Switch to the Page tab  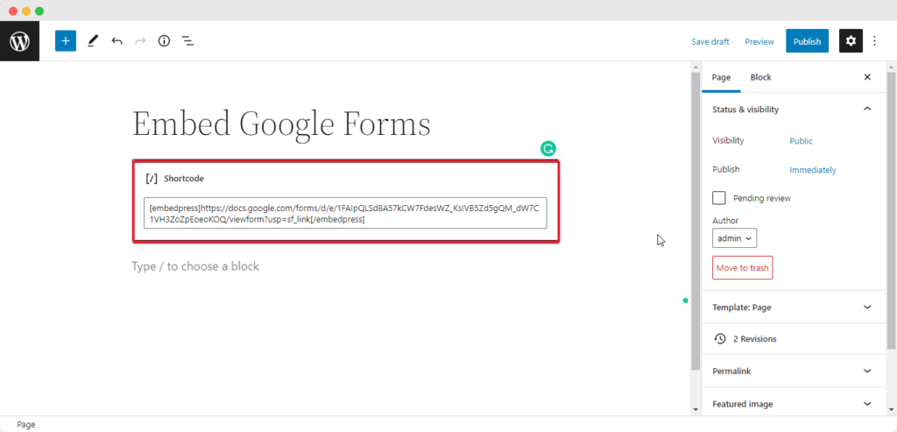pyautogui.click(x=721, y=77)
